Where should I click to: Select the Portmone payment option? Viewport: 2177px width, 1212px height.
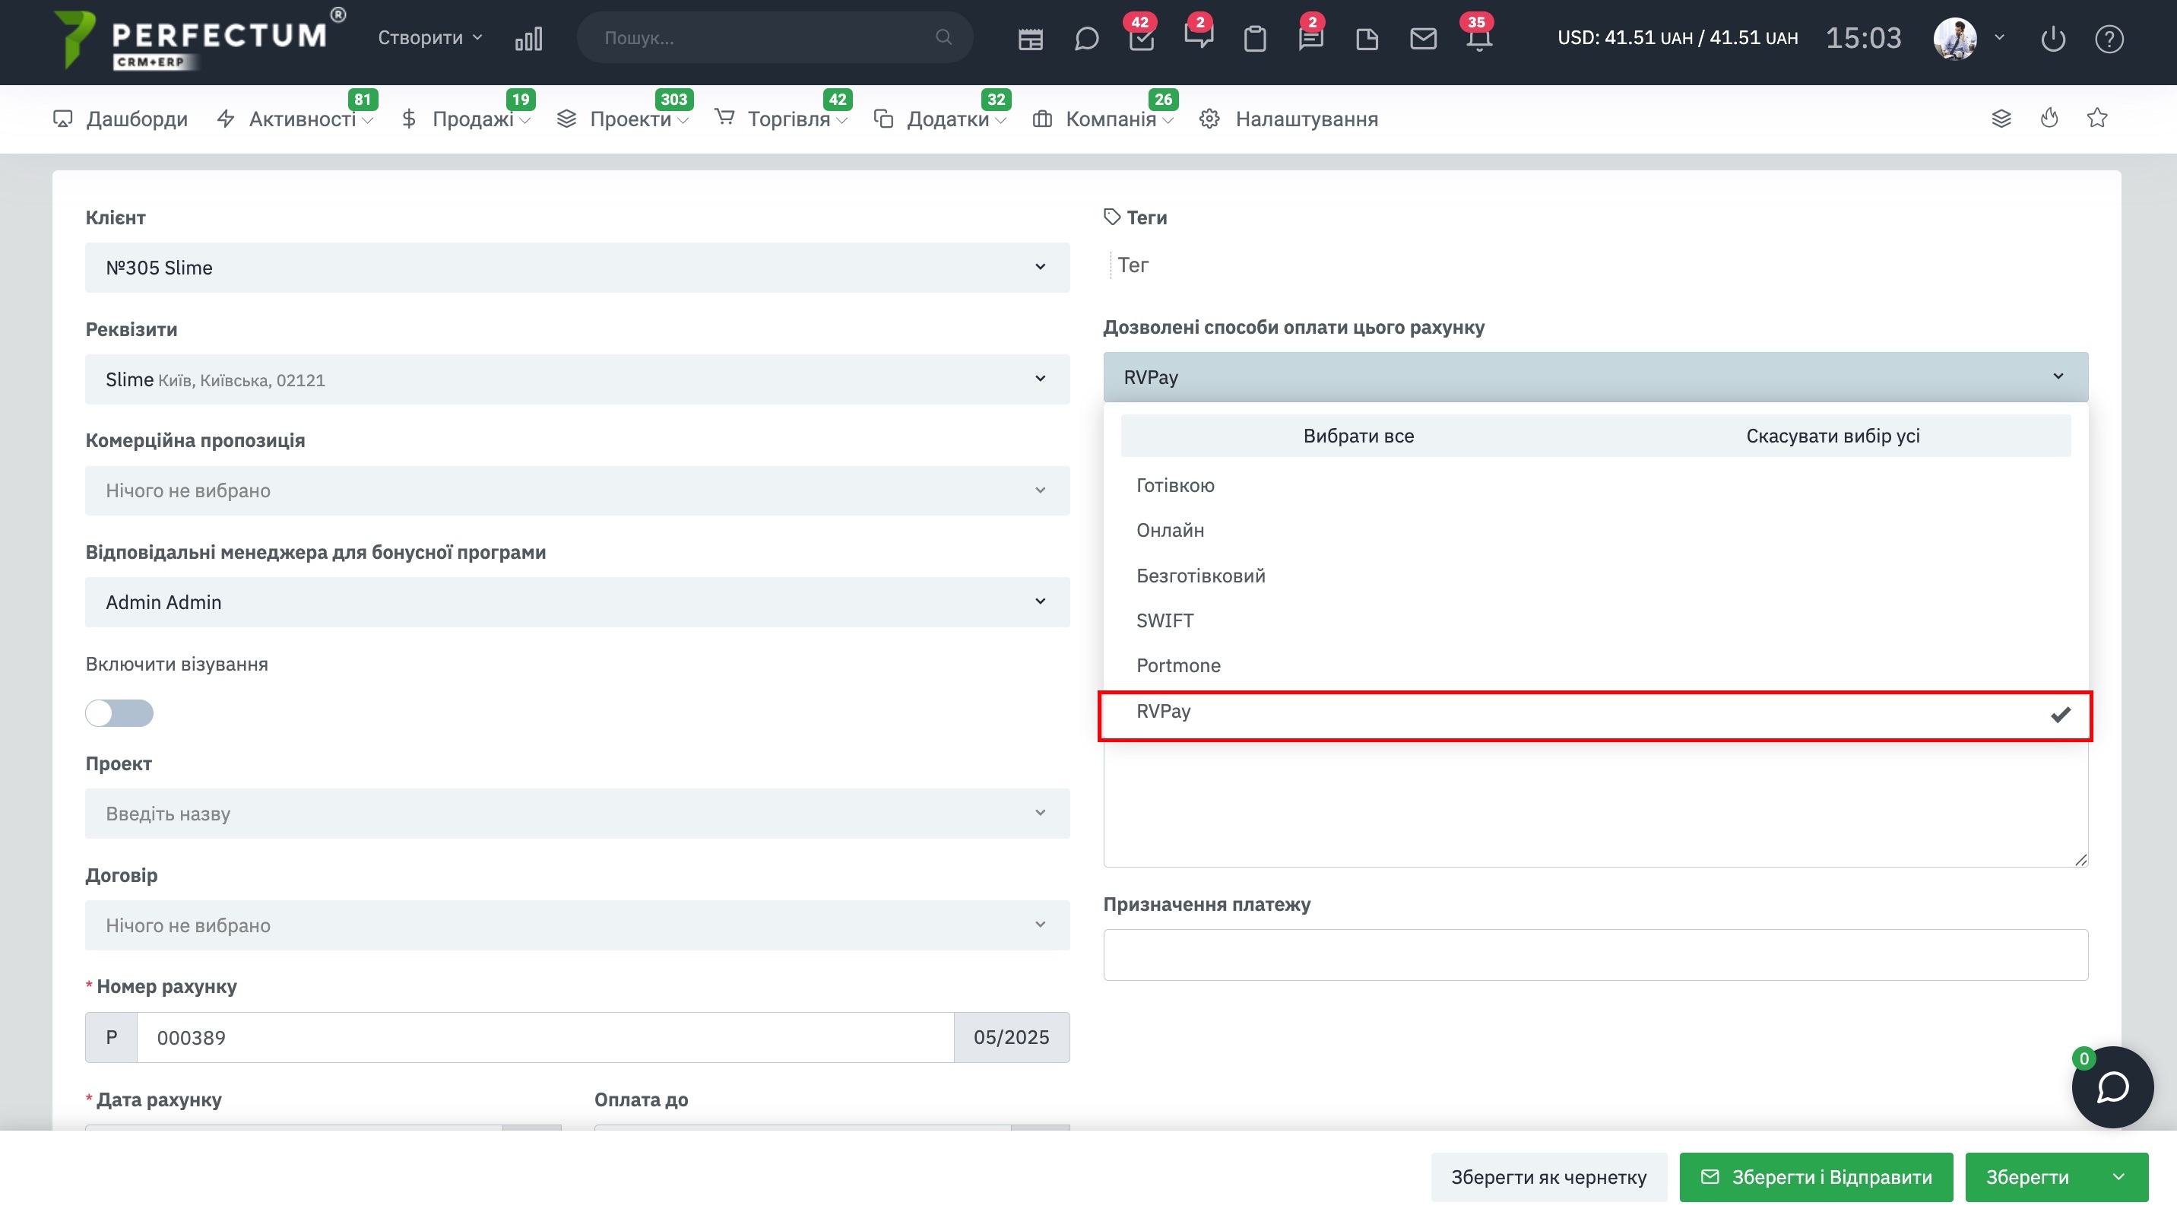click(x=1596, y=665)
